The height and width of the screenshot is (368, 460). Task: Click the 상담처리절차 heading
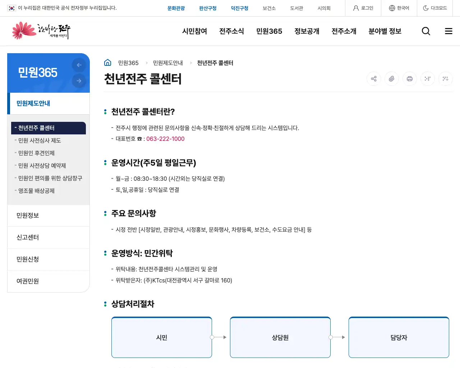[x=133, y=304]
